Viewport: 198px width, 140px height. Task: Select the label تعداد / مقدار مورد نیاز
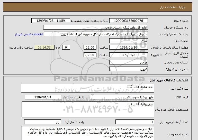(174, 122)
